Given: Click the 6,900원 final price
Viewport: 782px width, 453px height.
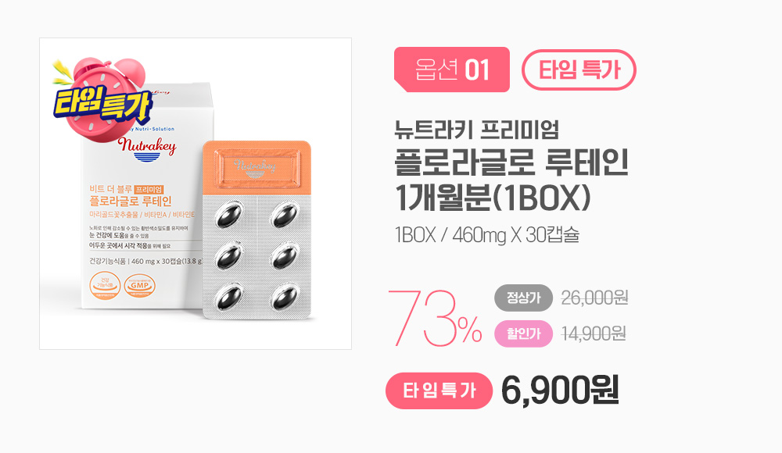Looking at the screenshot, I should (x=560, y=391).
